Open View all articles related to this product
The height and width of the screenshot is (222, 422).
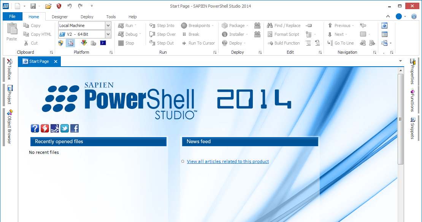point(228,161)
